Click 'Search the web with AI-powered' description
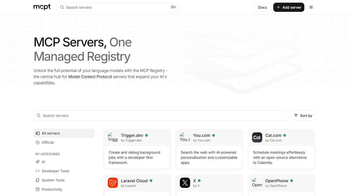 (x=209, y=157)
